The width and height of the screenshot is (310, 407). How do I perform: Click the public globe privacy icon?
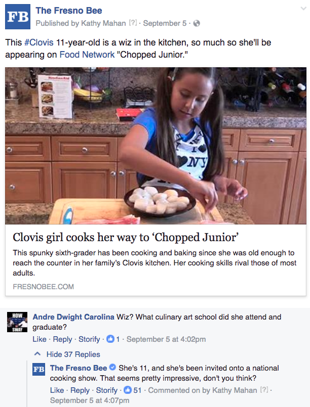tap(197, 23)
